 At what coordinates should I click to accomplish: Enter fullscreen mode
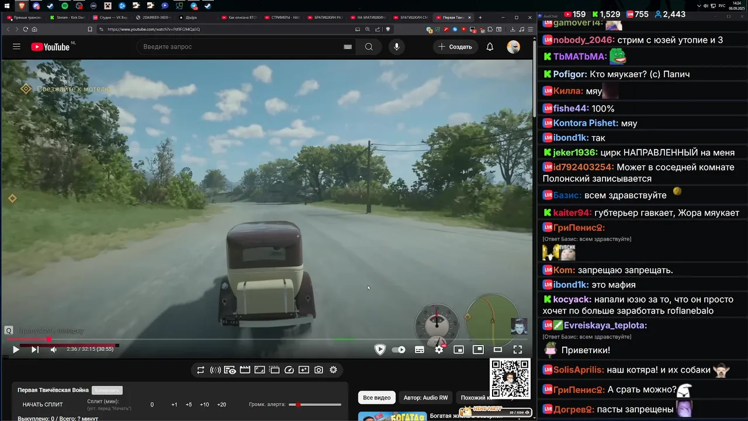(x=518, y=350)
